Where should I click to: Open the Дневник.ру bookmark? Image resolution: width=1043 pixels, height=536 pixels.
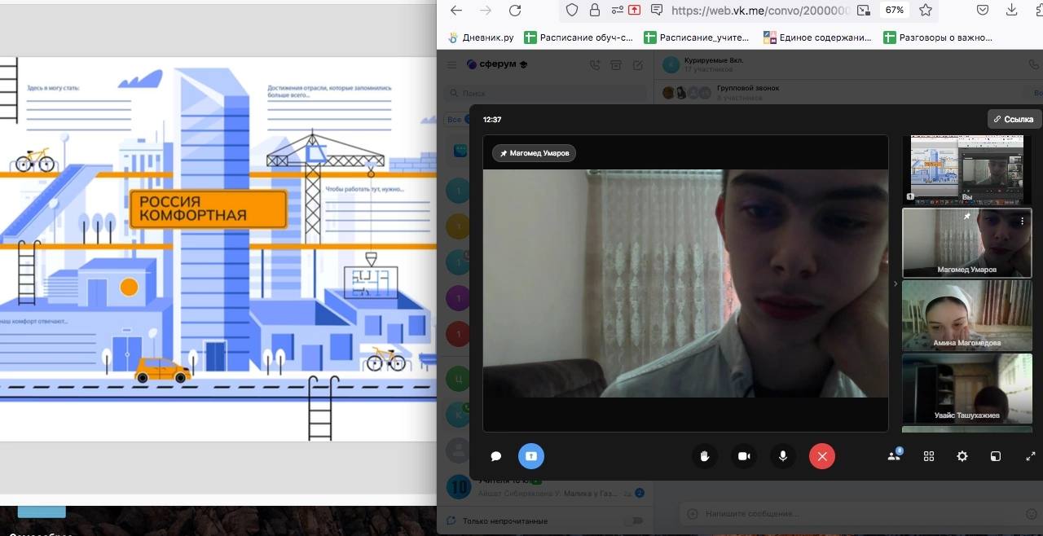481,37
